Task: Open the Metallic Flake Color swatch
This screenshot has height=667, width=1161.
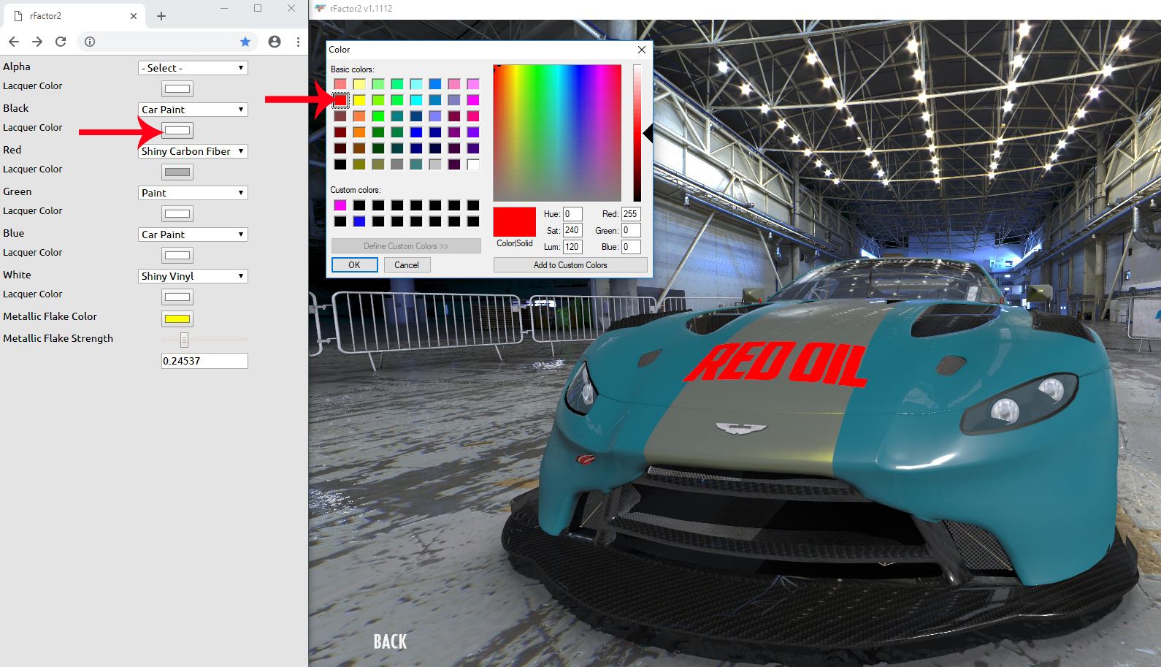Action: coord(177,319)
